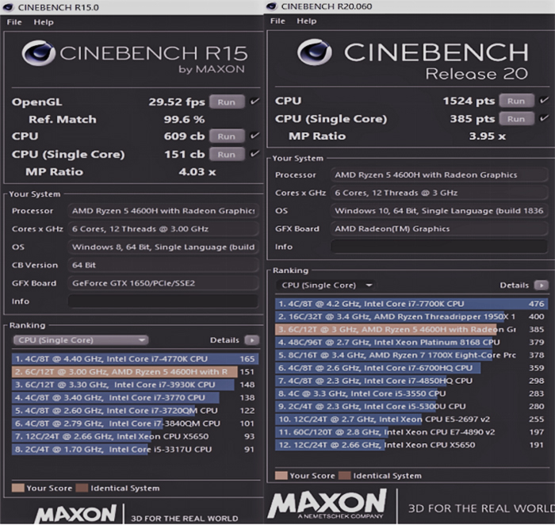Viewport: 555px width, 525px height.
Task: Run the CPU test in R15
Action: [227, 136]
